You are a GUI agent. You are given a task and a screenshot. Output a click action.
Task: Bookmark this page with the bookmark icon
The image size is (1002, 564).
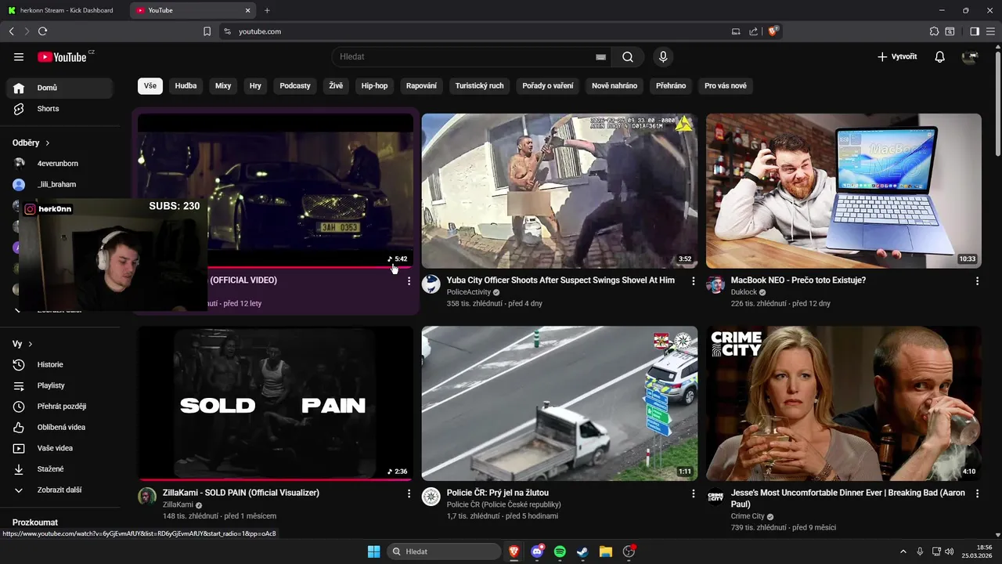point(207,31)
